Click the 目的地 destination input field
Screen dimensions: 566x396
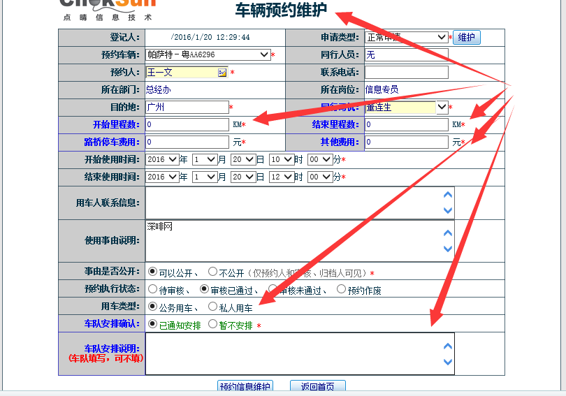click(x=187, y=107)
